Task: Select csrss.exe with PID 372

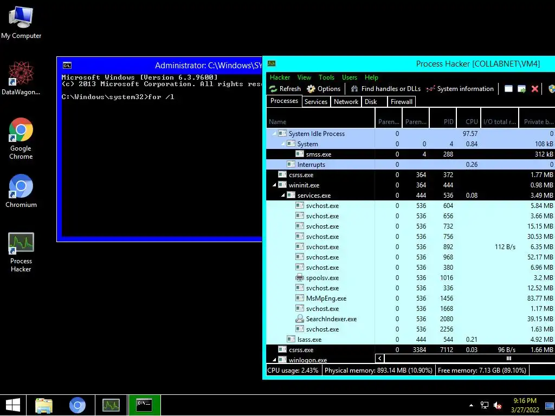Action: point(411,174)
